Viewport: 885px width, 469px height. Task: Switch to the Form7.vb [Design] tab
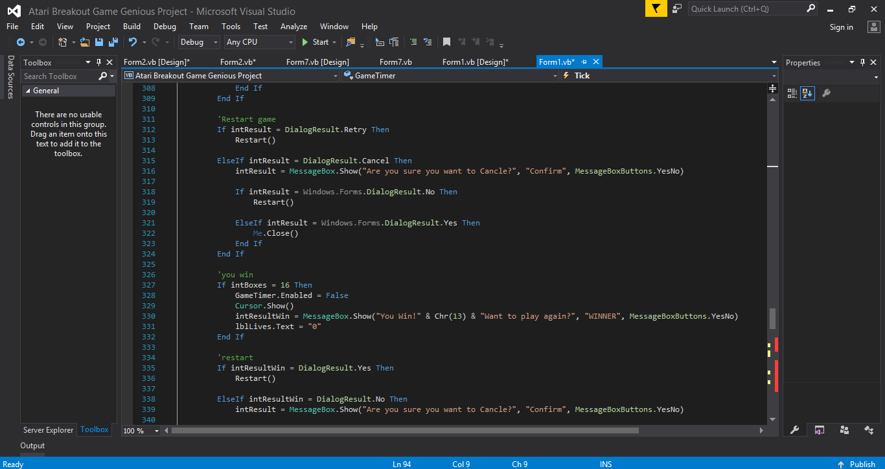coord(317,62)
